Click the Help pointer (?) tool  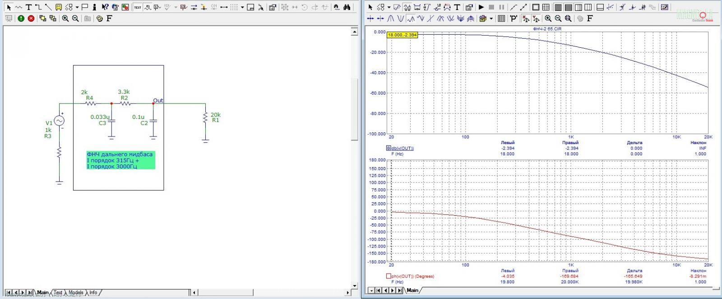pos(105,7)
